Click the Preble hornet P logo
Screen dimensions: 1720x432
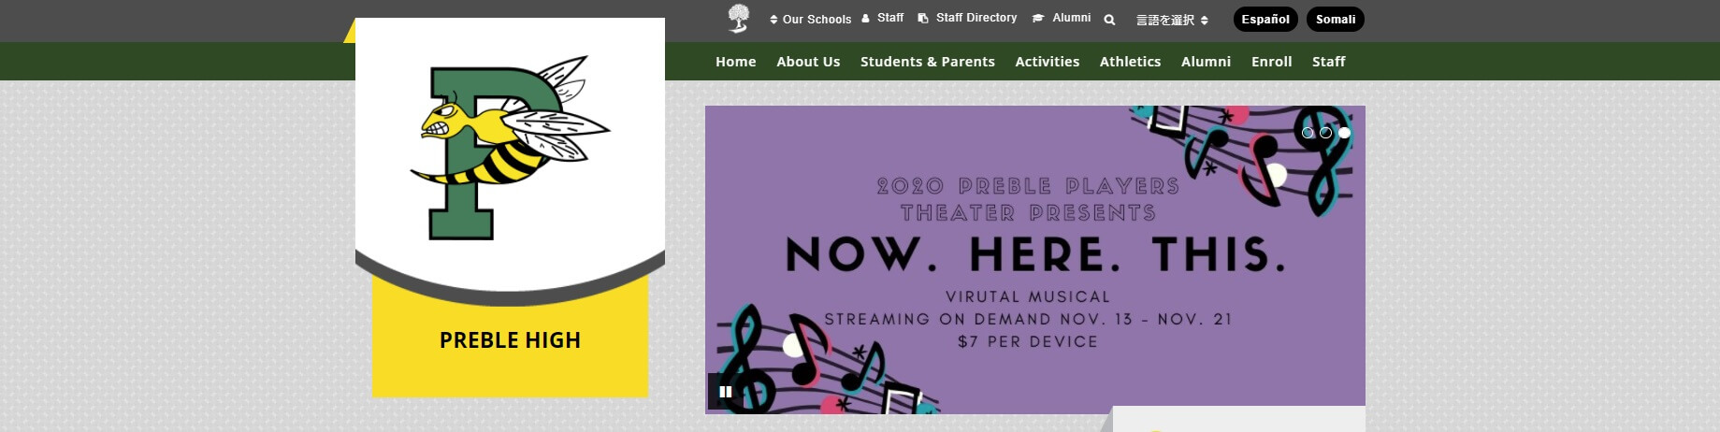(x=510, y=148)
